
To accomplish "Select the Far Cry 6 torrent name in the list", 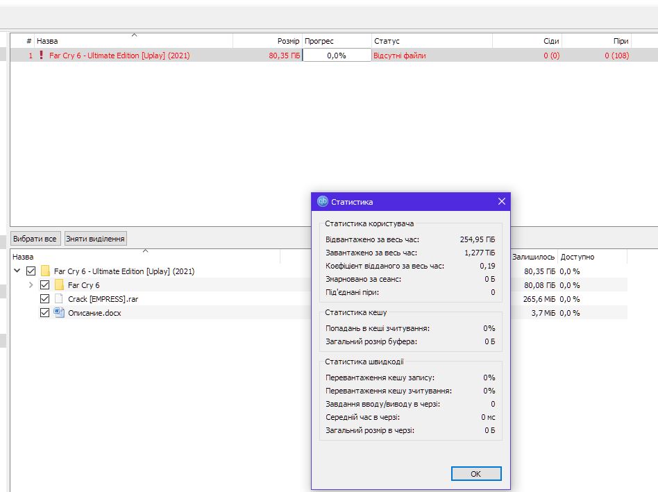I will (x=119, y=56).
